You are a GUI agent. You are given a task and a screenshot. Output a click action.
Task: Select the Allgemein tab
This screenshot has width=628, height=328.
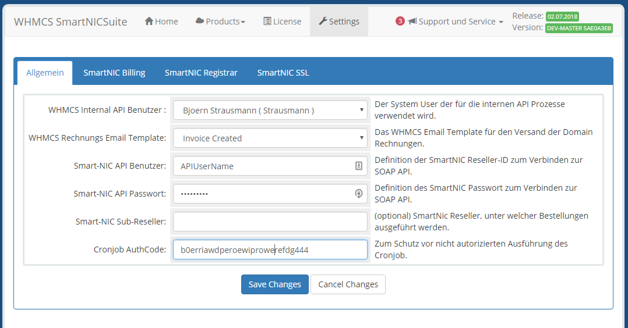[x=45, y=73]
